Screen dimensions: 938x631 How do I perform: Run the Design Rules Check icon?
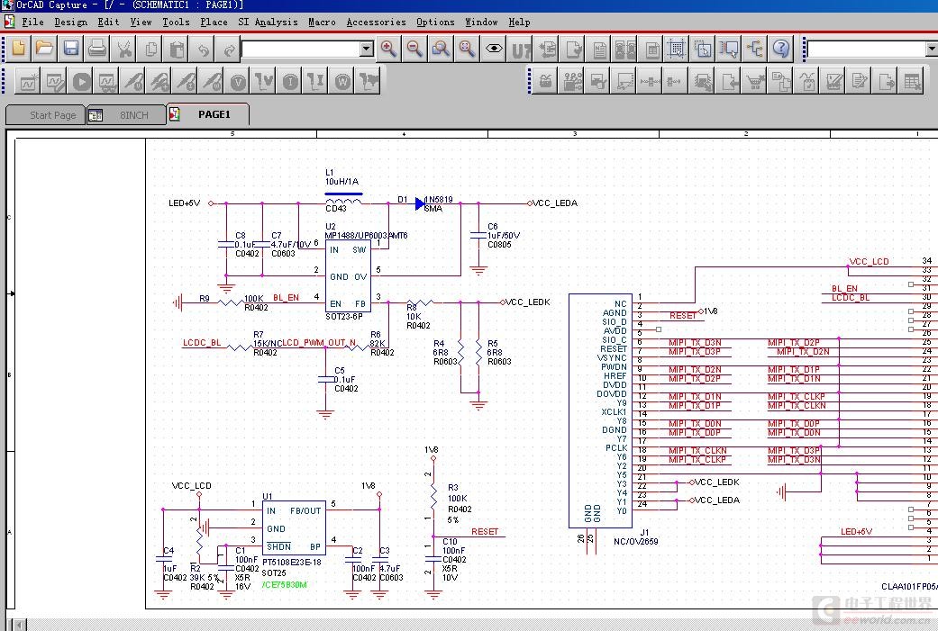(572, 49)
